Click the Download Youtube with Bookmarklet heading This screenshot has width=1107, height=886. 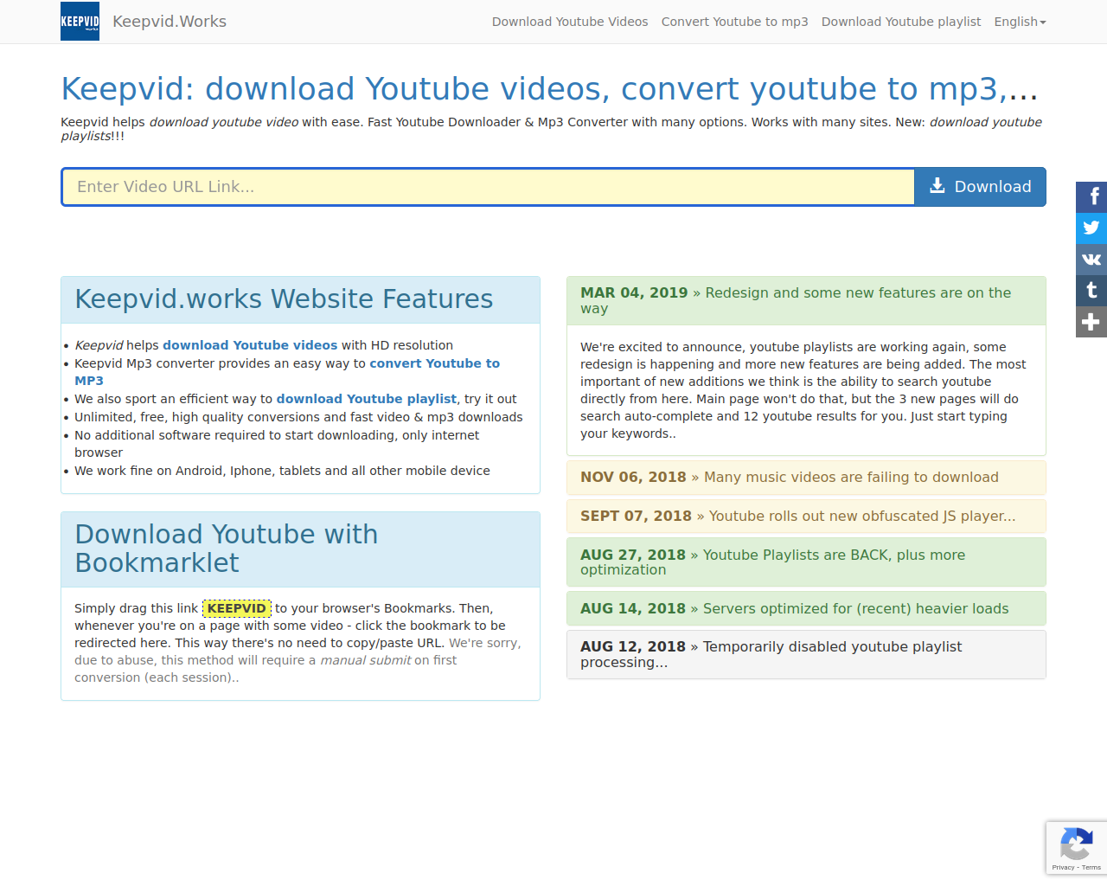click(227, 549)
